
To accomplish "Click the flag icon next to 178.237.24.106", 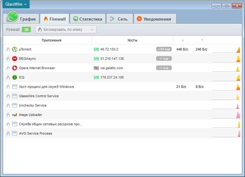I will tap(96, 77).
